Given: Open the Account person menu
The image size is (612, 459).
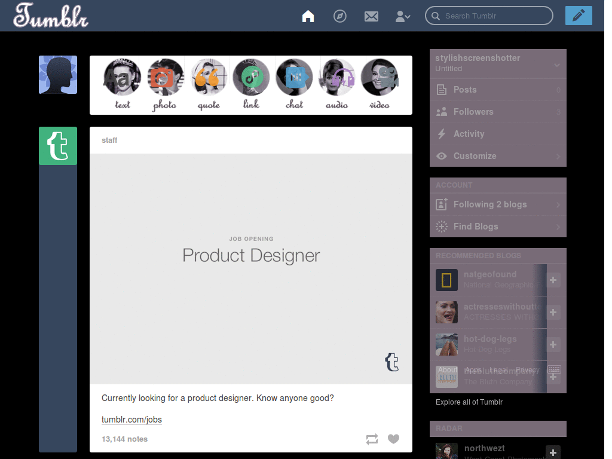Looking at the screenshot, I should coord(403,16).
